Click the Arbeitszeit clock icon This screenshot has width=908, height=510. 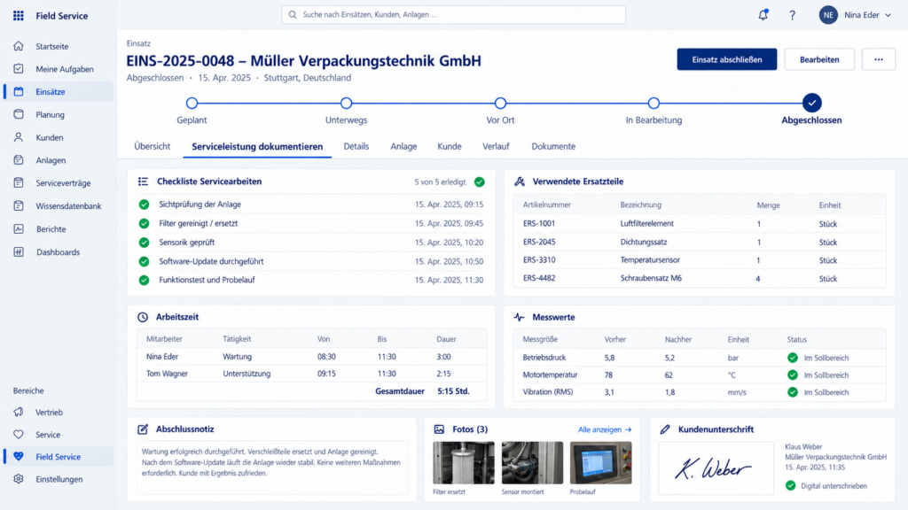pyautogui.click(x=143, y=317)
